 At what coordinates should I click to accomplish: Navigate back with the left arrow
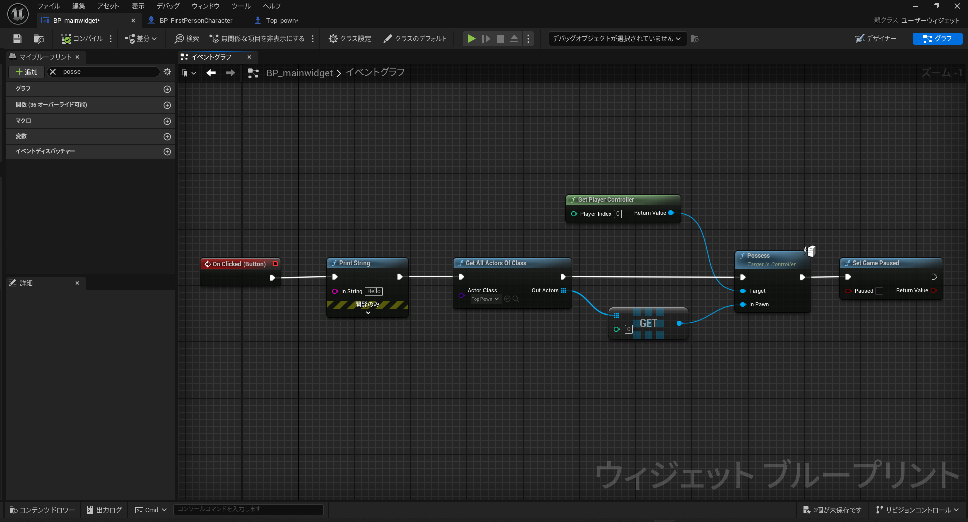coord(211,73)
